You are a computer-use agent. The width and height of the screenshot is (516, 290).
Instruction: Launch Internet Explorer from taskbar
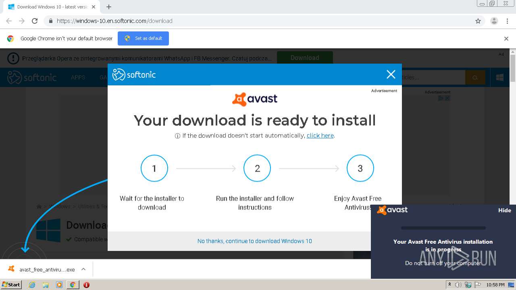pyautogui.click(x=32, y=285)
